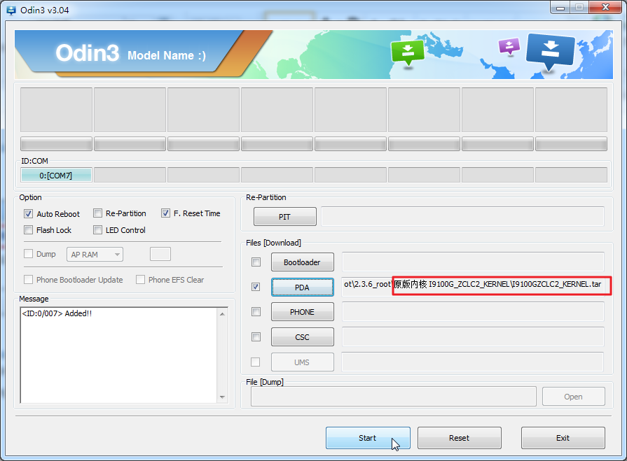627x461 pixels.
Task: Enable the LED Control checkbox
Action: point(97,230)
